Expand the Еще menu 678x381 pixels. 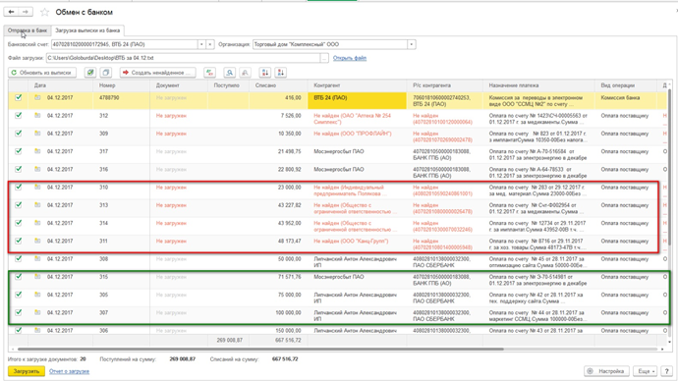click(x=646, y=371)
